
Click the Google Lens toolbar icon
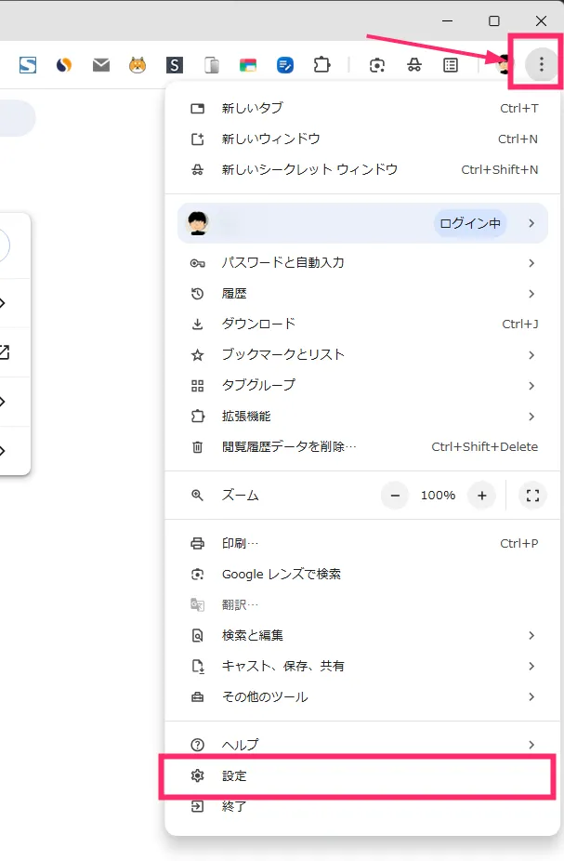click(x=377, y=65)
